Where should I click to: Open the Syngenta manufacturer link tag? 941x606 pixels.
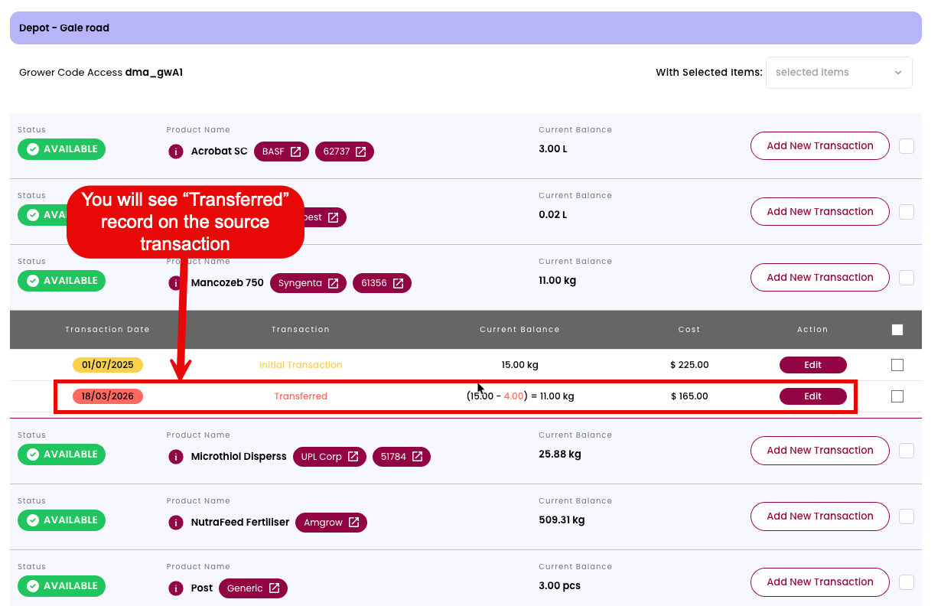coord(308,283)
